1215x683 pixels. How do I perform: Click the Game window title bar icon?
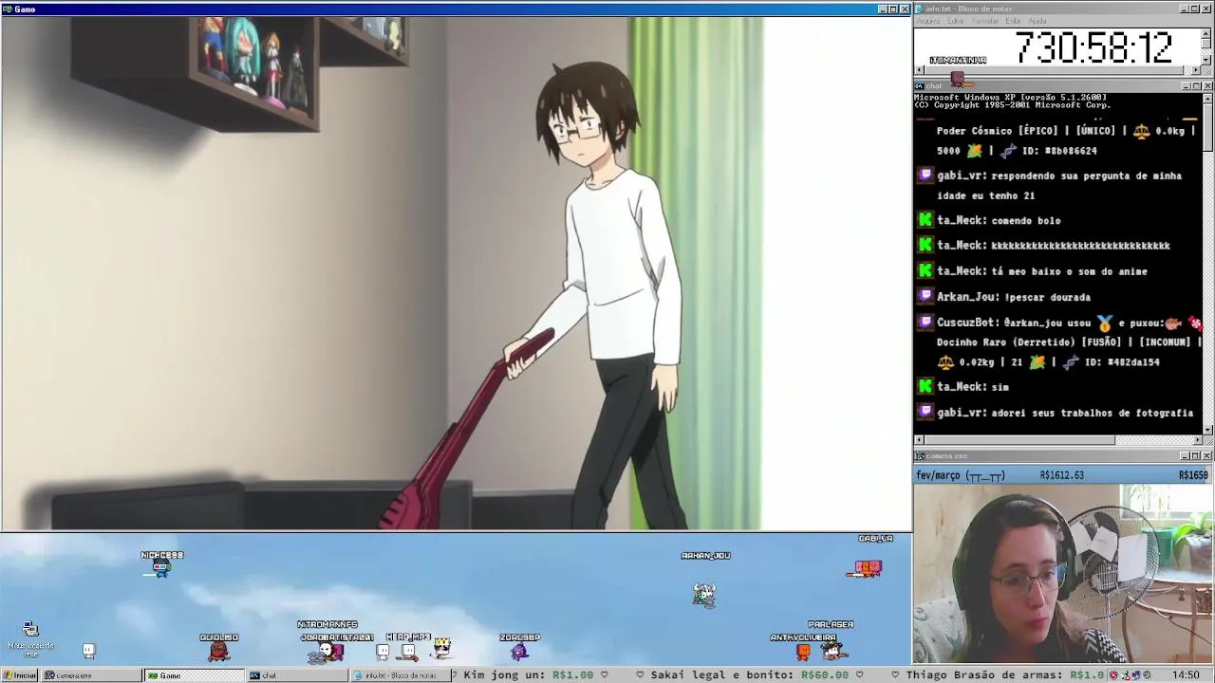tap(7, 9)
